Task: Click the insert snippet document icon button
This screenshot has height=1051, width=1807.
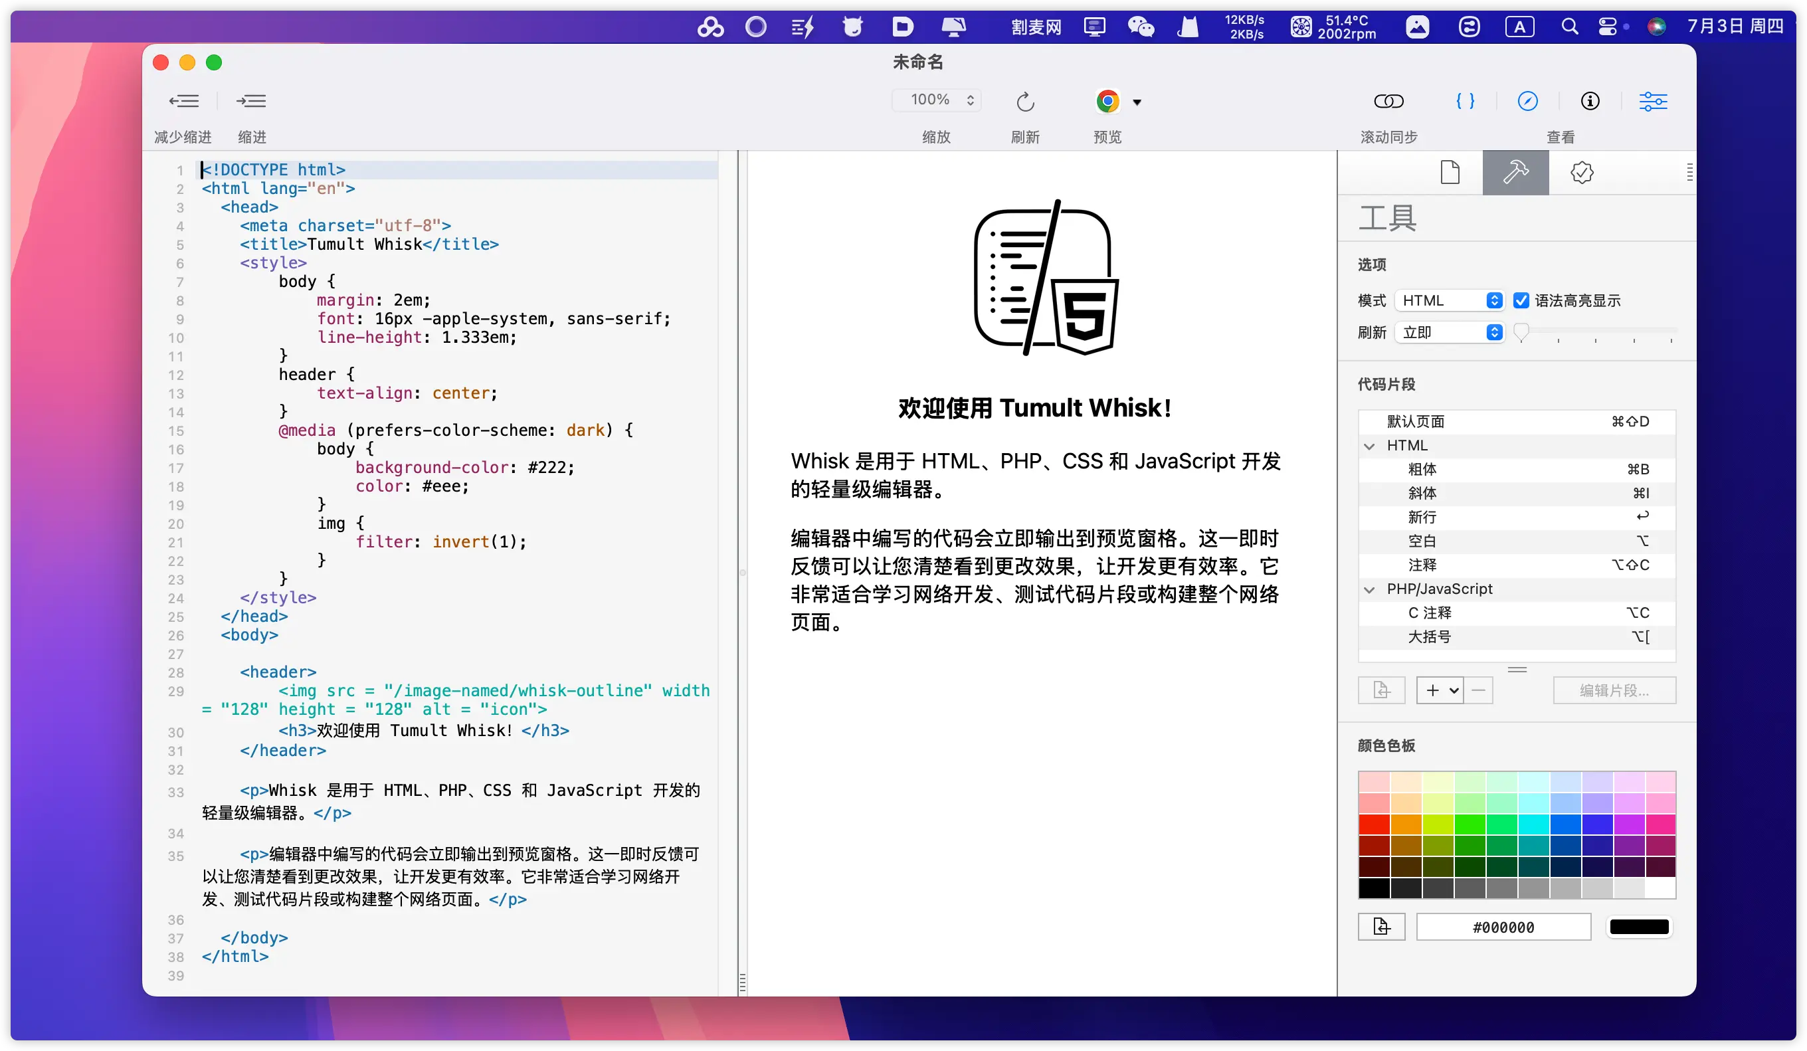Action: click(x=1381, y=690)
